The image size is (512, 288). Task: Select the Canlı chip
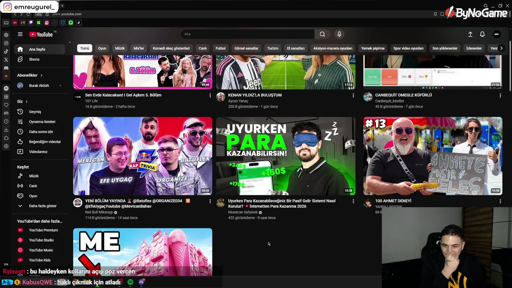(203, 48)
